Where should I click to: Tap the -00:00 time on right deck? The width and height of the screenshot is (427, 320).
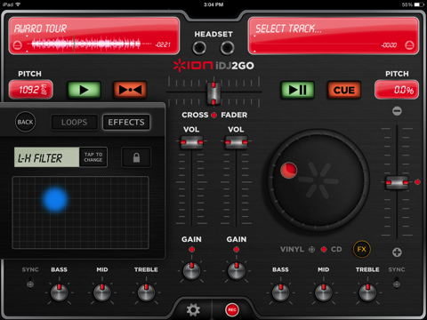390,45
